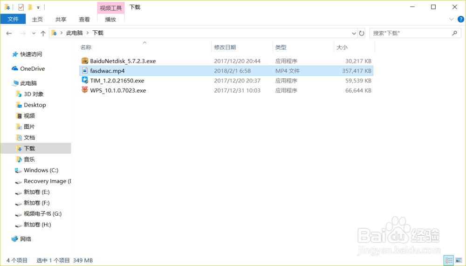Expand the address bar history dropdown
The image size is (466, 266).
pyautogui.click(x=354, y=33)
